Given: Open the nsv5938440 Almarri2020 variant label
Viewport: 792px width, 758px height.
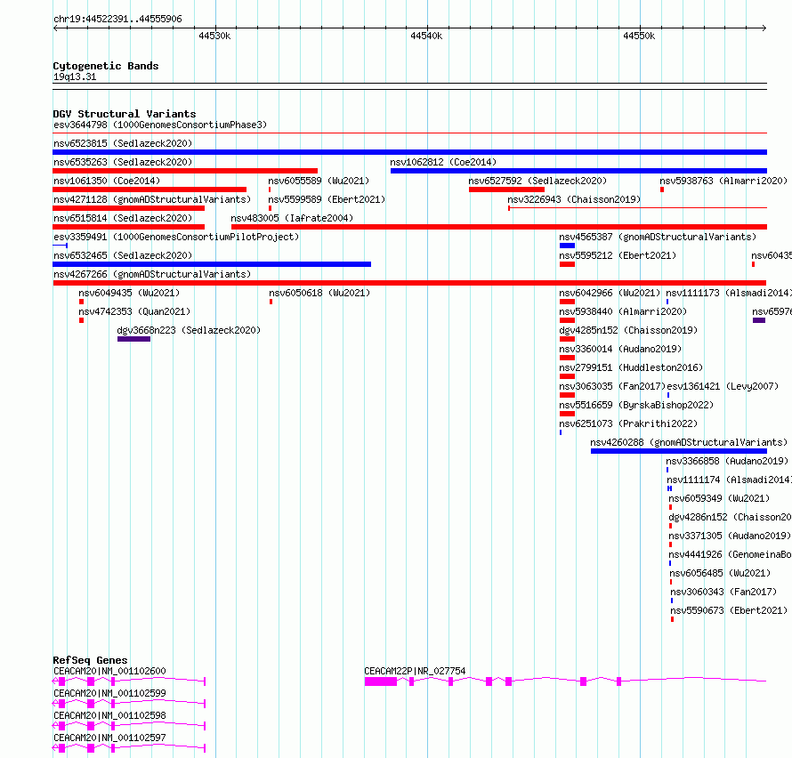Looking at the screenshot, I should 623,311.
